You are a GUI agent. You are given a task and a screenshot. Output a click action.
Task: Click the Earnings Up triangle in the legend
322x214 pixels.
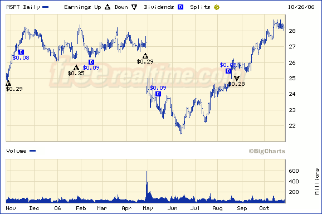108,7
